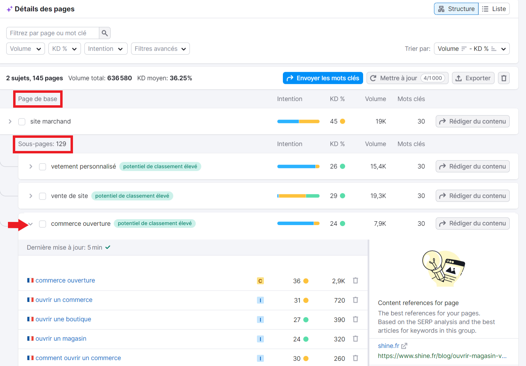Open the Filtres avancés dropdown
Image resolution: width=526 pixels, height=366 pixels.
tap(160, 48)
